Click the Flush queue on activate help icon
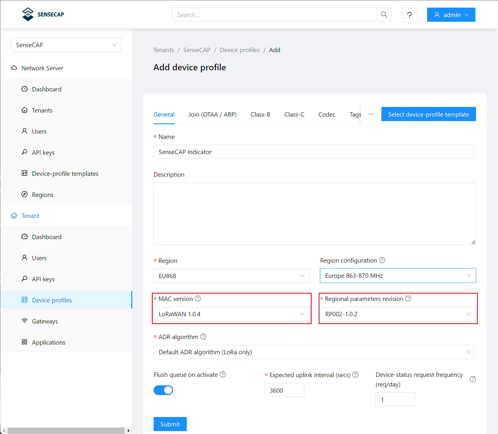This screenshot has width=498, height=434. coord(223,375)
